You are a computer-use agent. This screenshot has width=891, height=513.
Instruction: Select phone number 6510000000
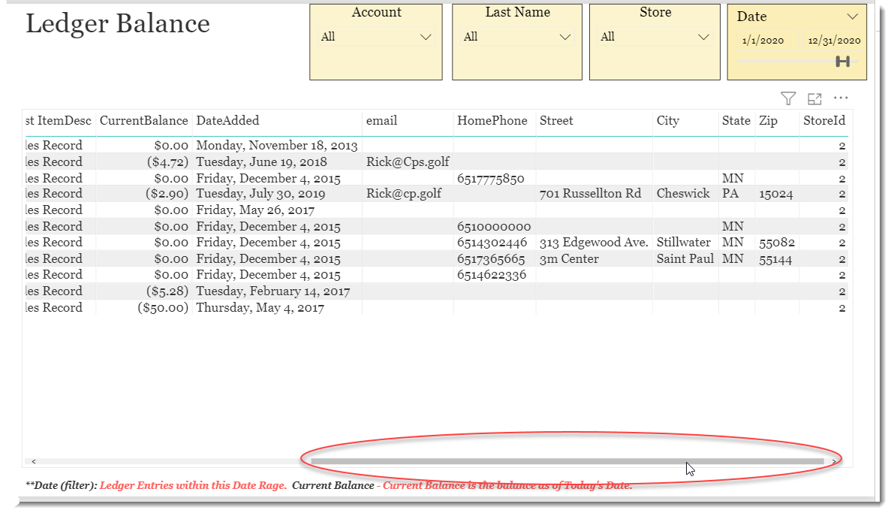pyautogui.click(x=494, y=227)
